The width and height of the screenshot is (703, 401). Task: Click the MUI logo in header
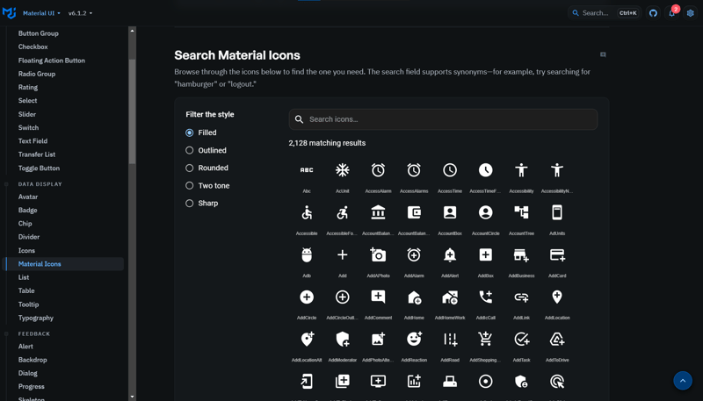coord(9,13)
